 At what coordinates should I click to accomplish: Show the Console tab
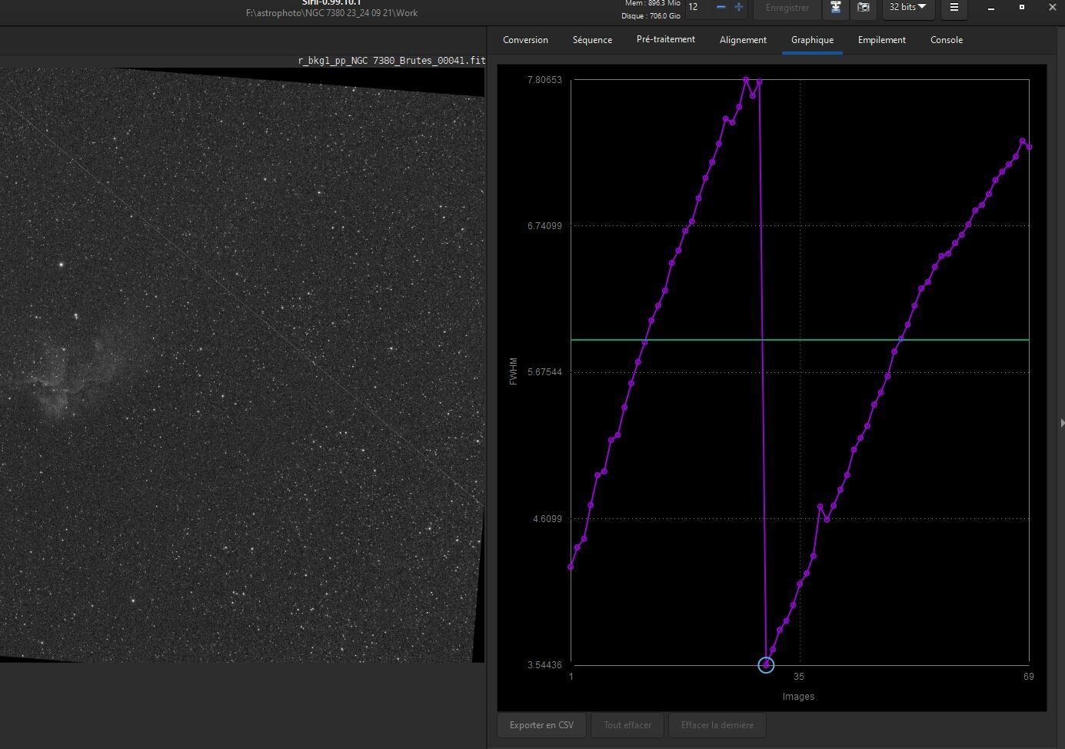tap(946, 40)
